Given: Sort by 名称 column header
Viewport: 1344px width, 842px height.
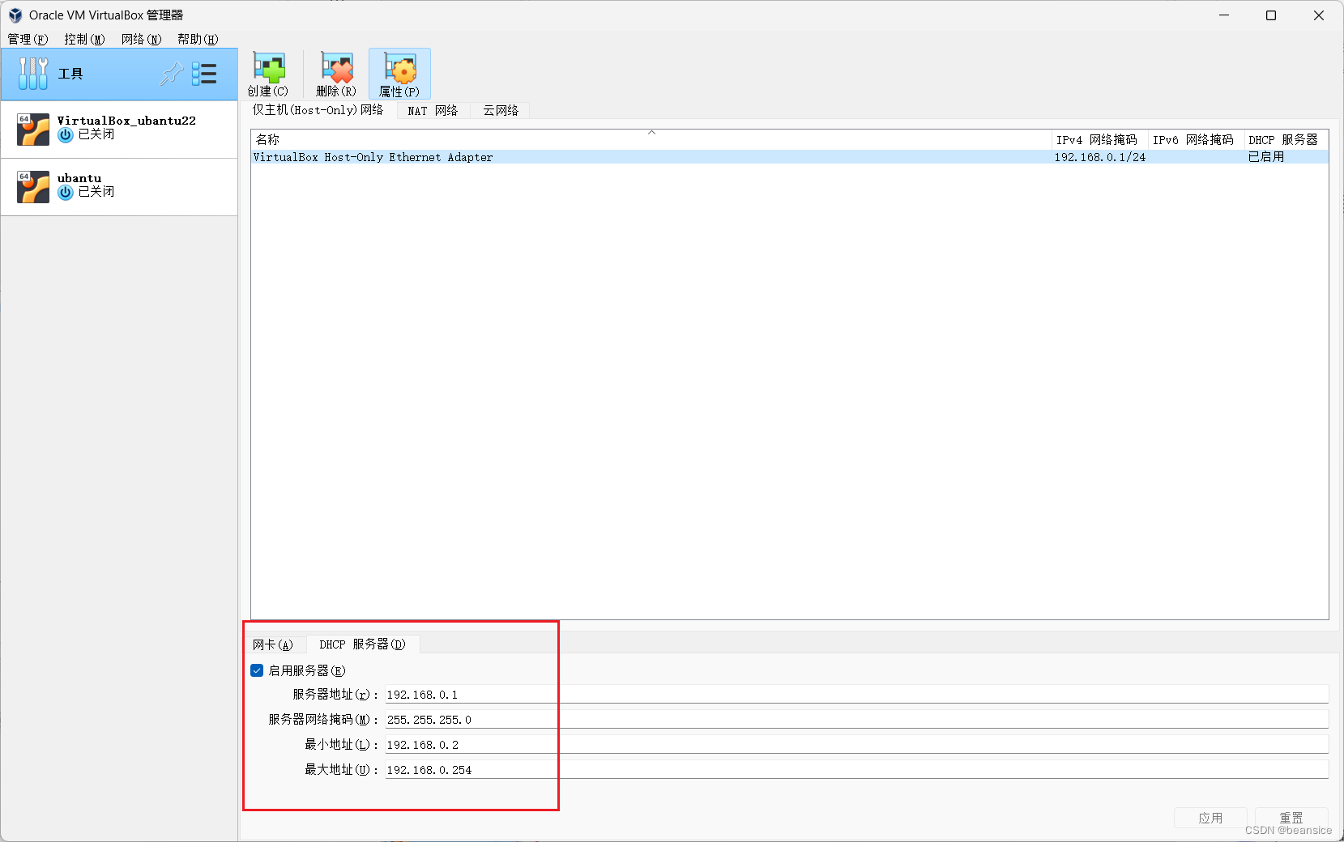Looking at the screenshot, I should 651,140.
